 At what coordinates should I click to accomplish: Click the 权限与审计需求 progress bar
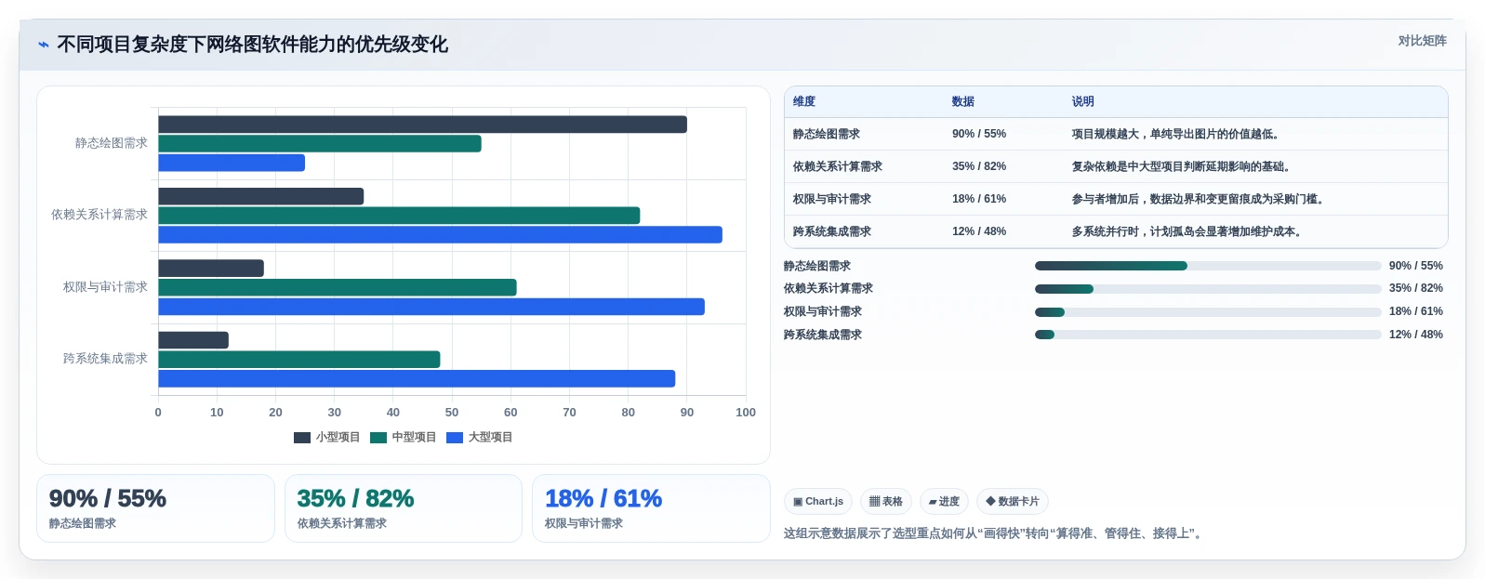pos(1208,312)
